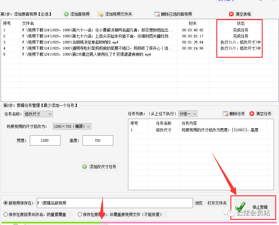Viewport: 279px width, 225px height.
Task: Click the 添加音视频 button label
Action: click(80, 14)
